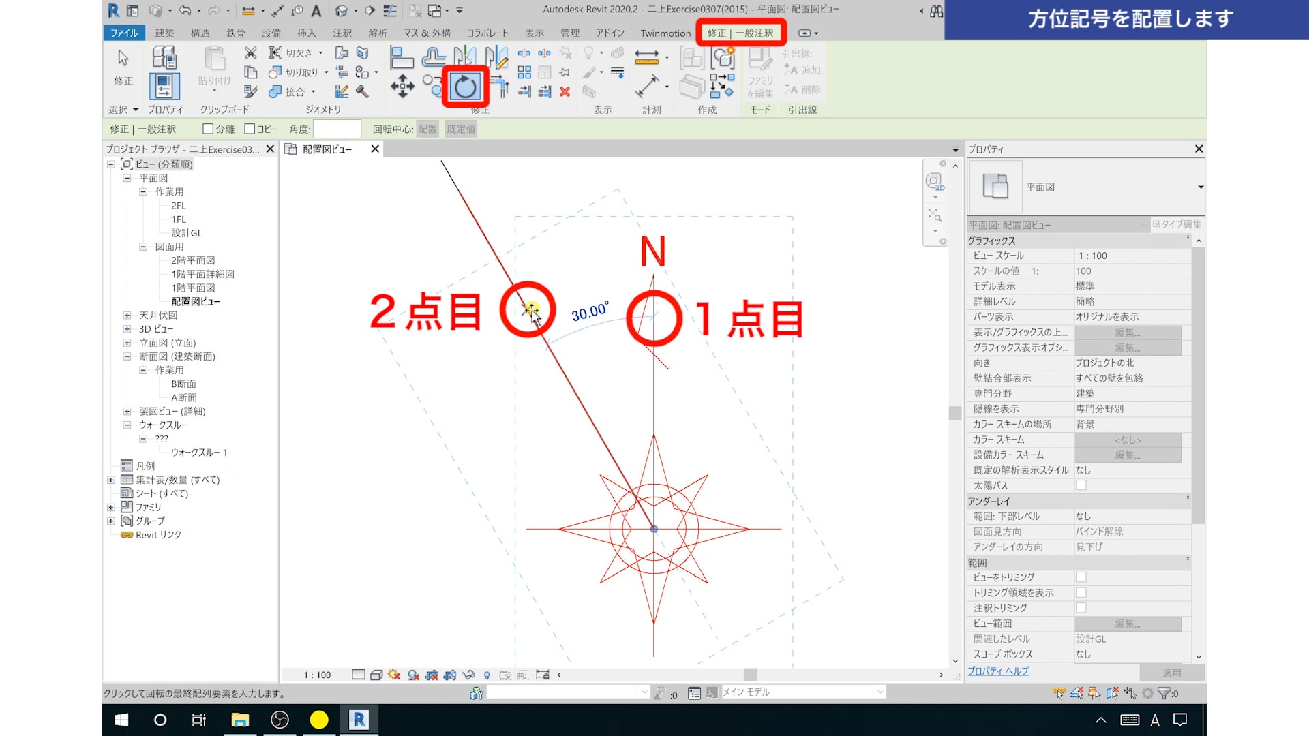
Task: Open the 建築 ribbon tab
Action: [164, 33]
